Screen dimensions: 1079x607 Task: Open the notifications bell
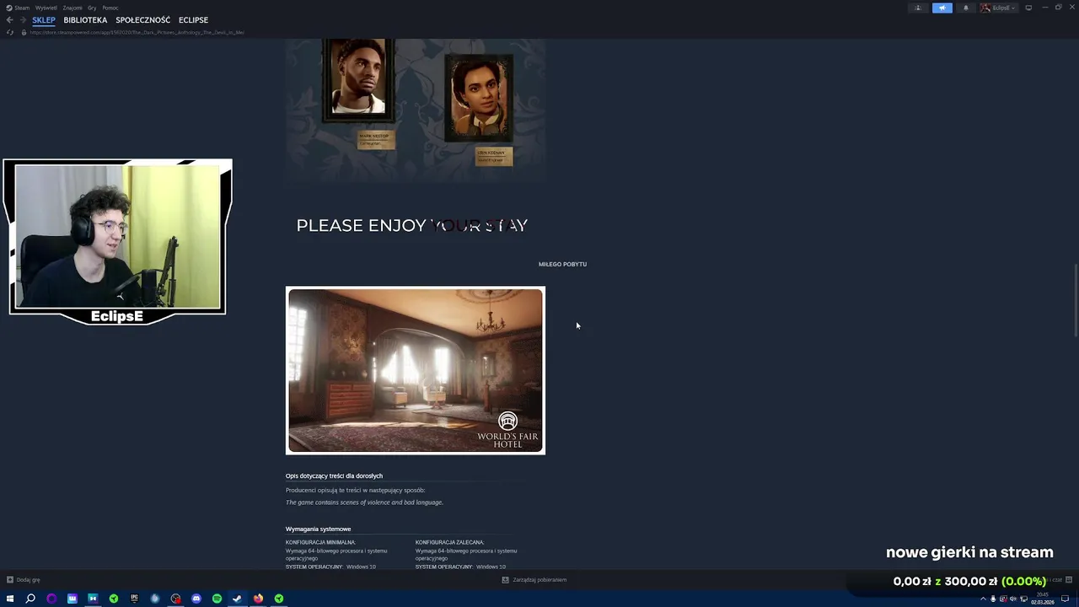965,8
